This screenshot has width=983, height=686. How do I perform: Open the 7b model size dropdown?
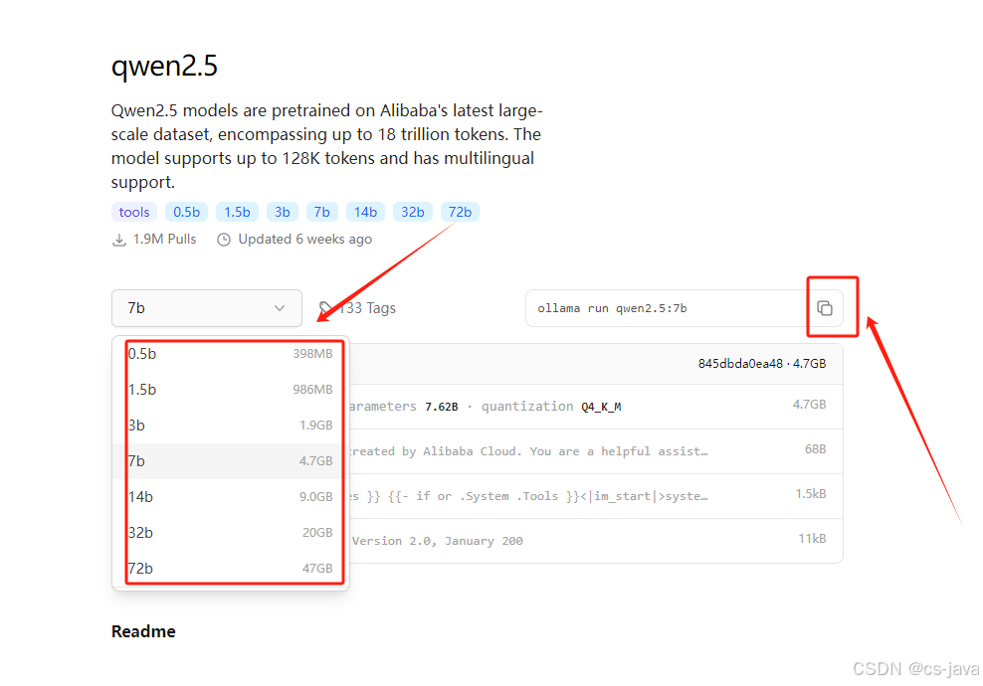point(207,308)
